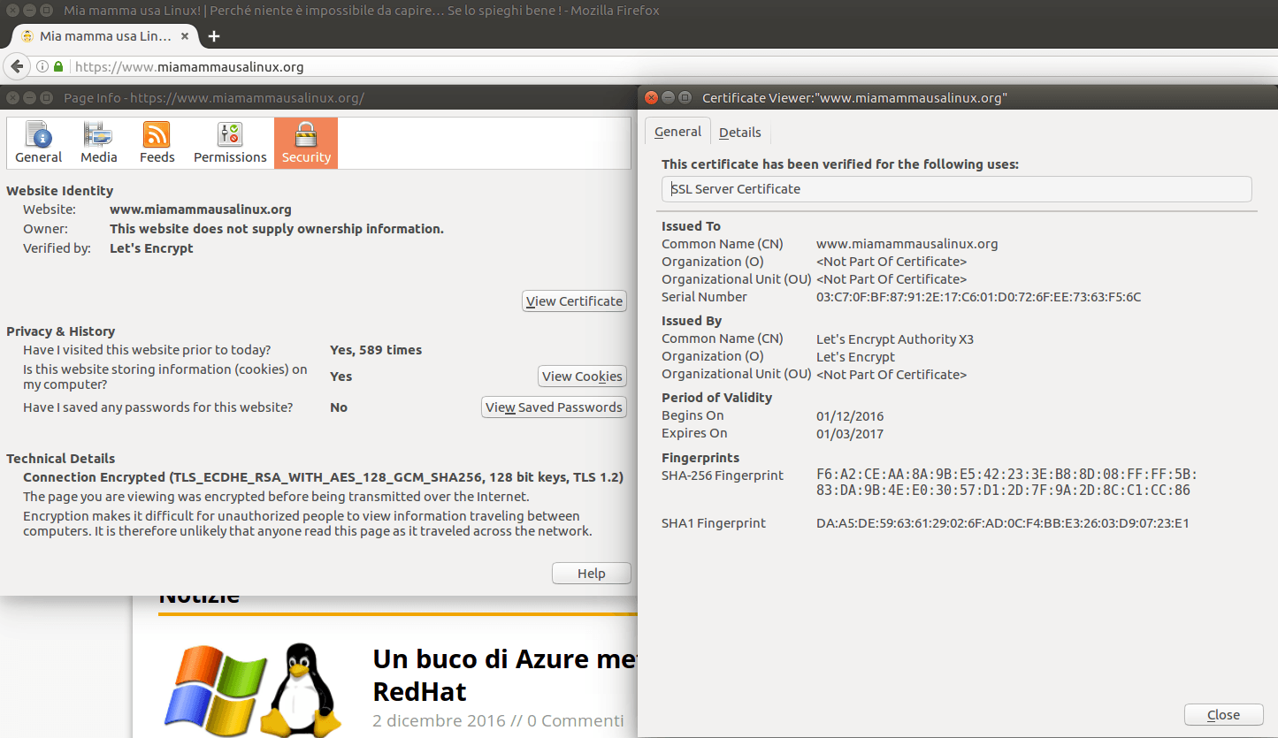Click the '0 Commenti' link under the article
The image size is (1278, 738).
(576, 720)
